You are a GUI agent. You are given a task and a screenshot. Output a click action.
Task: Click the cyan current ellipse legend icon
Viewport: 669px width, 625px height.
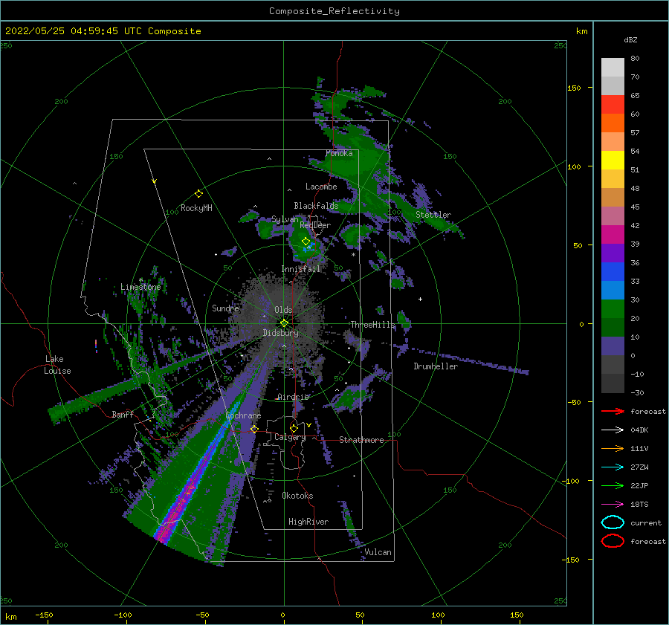click(x=613, y=522)
